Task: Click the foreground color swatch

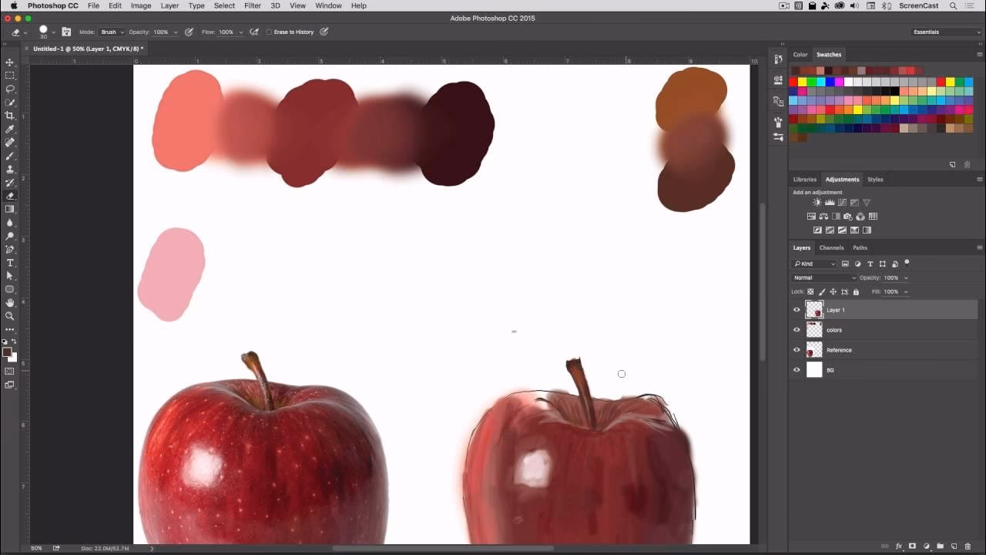Action: coord(8,353)
